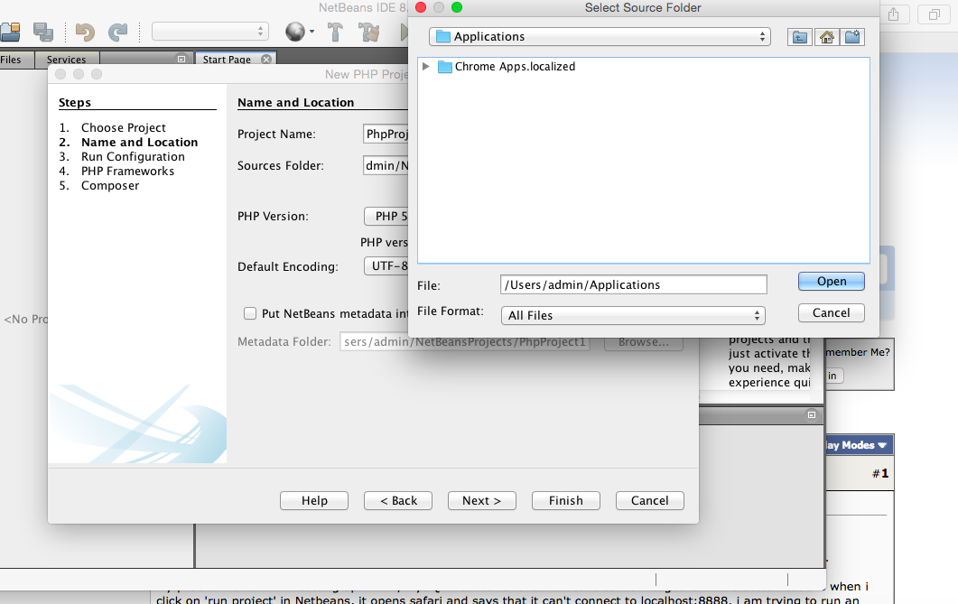Click the Sources Folder field
The width and height of the screenshot is (958, 604).
pyautogui.click(x=386, y=165)
